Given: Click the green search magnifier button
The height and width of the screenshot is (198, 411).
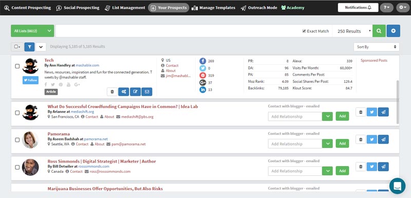Looking at the screenshot, I should tap(379, 31).
